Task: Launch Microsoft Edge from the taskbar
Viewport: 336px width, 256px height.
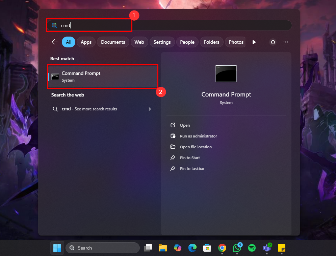Action: [x=192, y=248]
